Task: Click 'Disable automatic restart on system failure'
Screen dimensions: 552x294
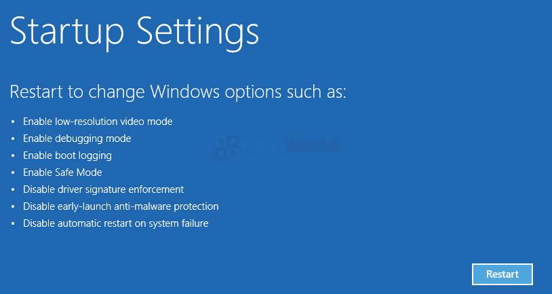Action: tap(116, 223)
